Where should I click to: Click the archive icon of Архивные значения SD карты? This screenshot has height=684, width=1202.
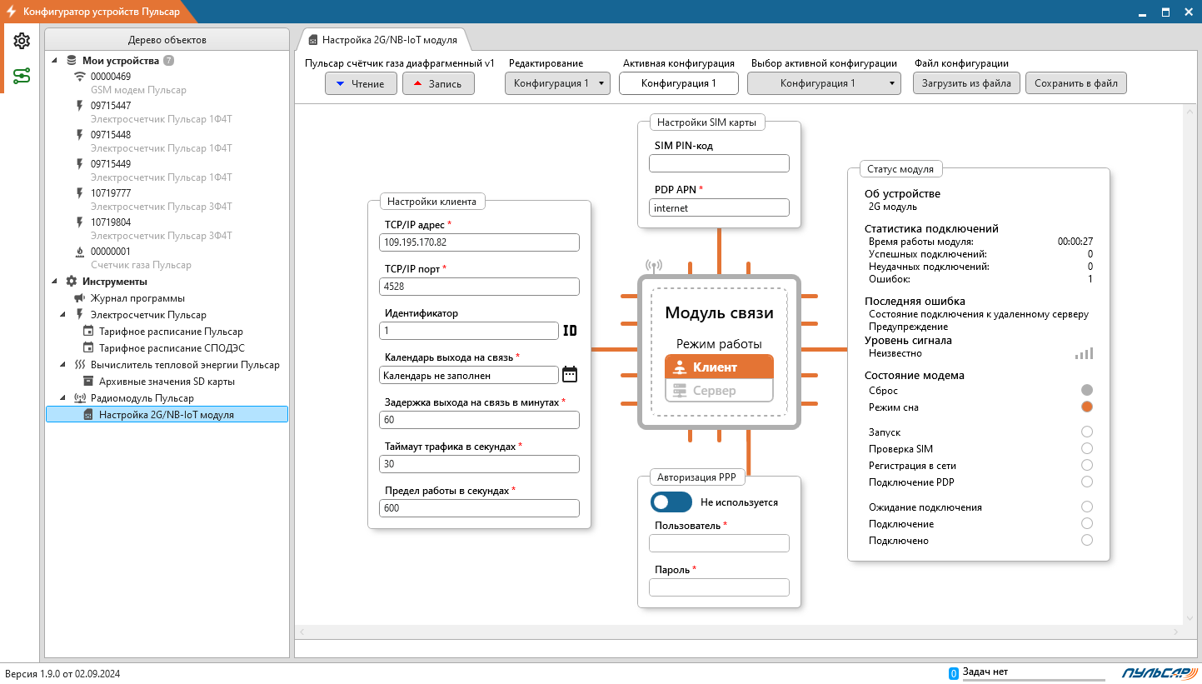click(88, 382)
